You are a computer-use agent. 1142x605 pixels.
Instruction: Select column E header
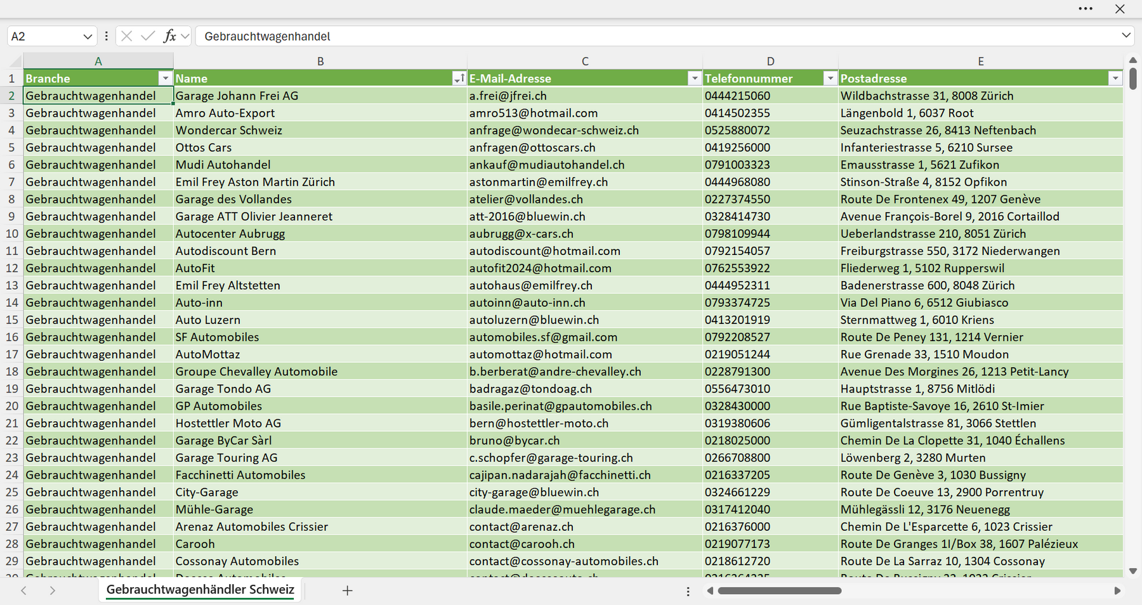(x=981, y=62)
